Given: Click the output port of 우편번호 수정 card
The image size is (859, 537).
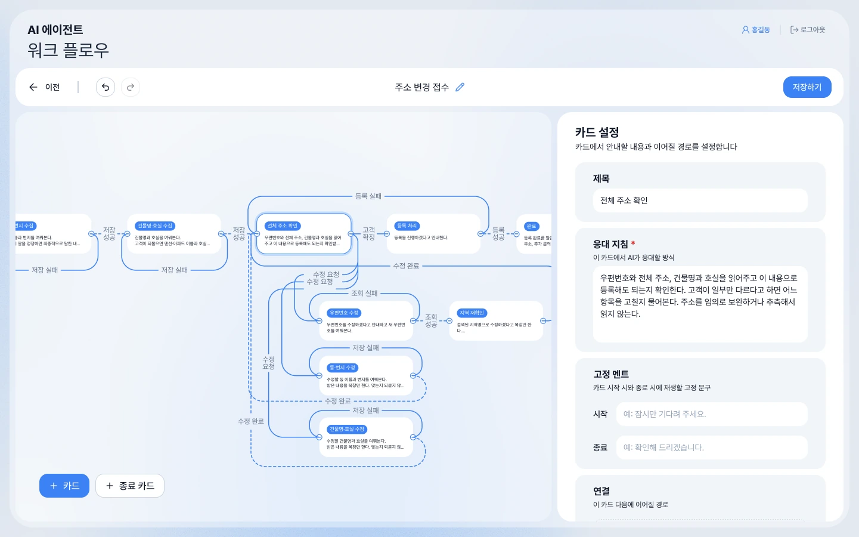Looking at the screenshot, I should point(413,321).
